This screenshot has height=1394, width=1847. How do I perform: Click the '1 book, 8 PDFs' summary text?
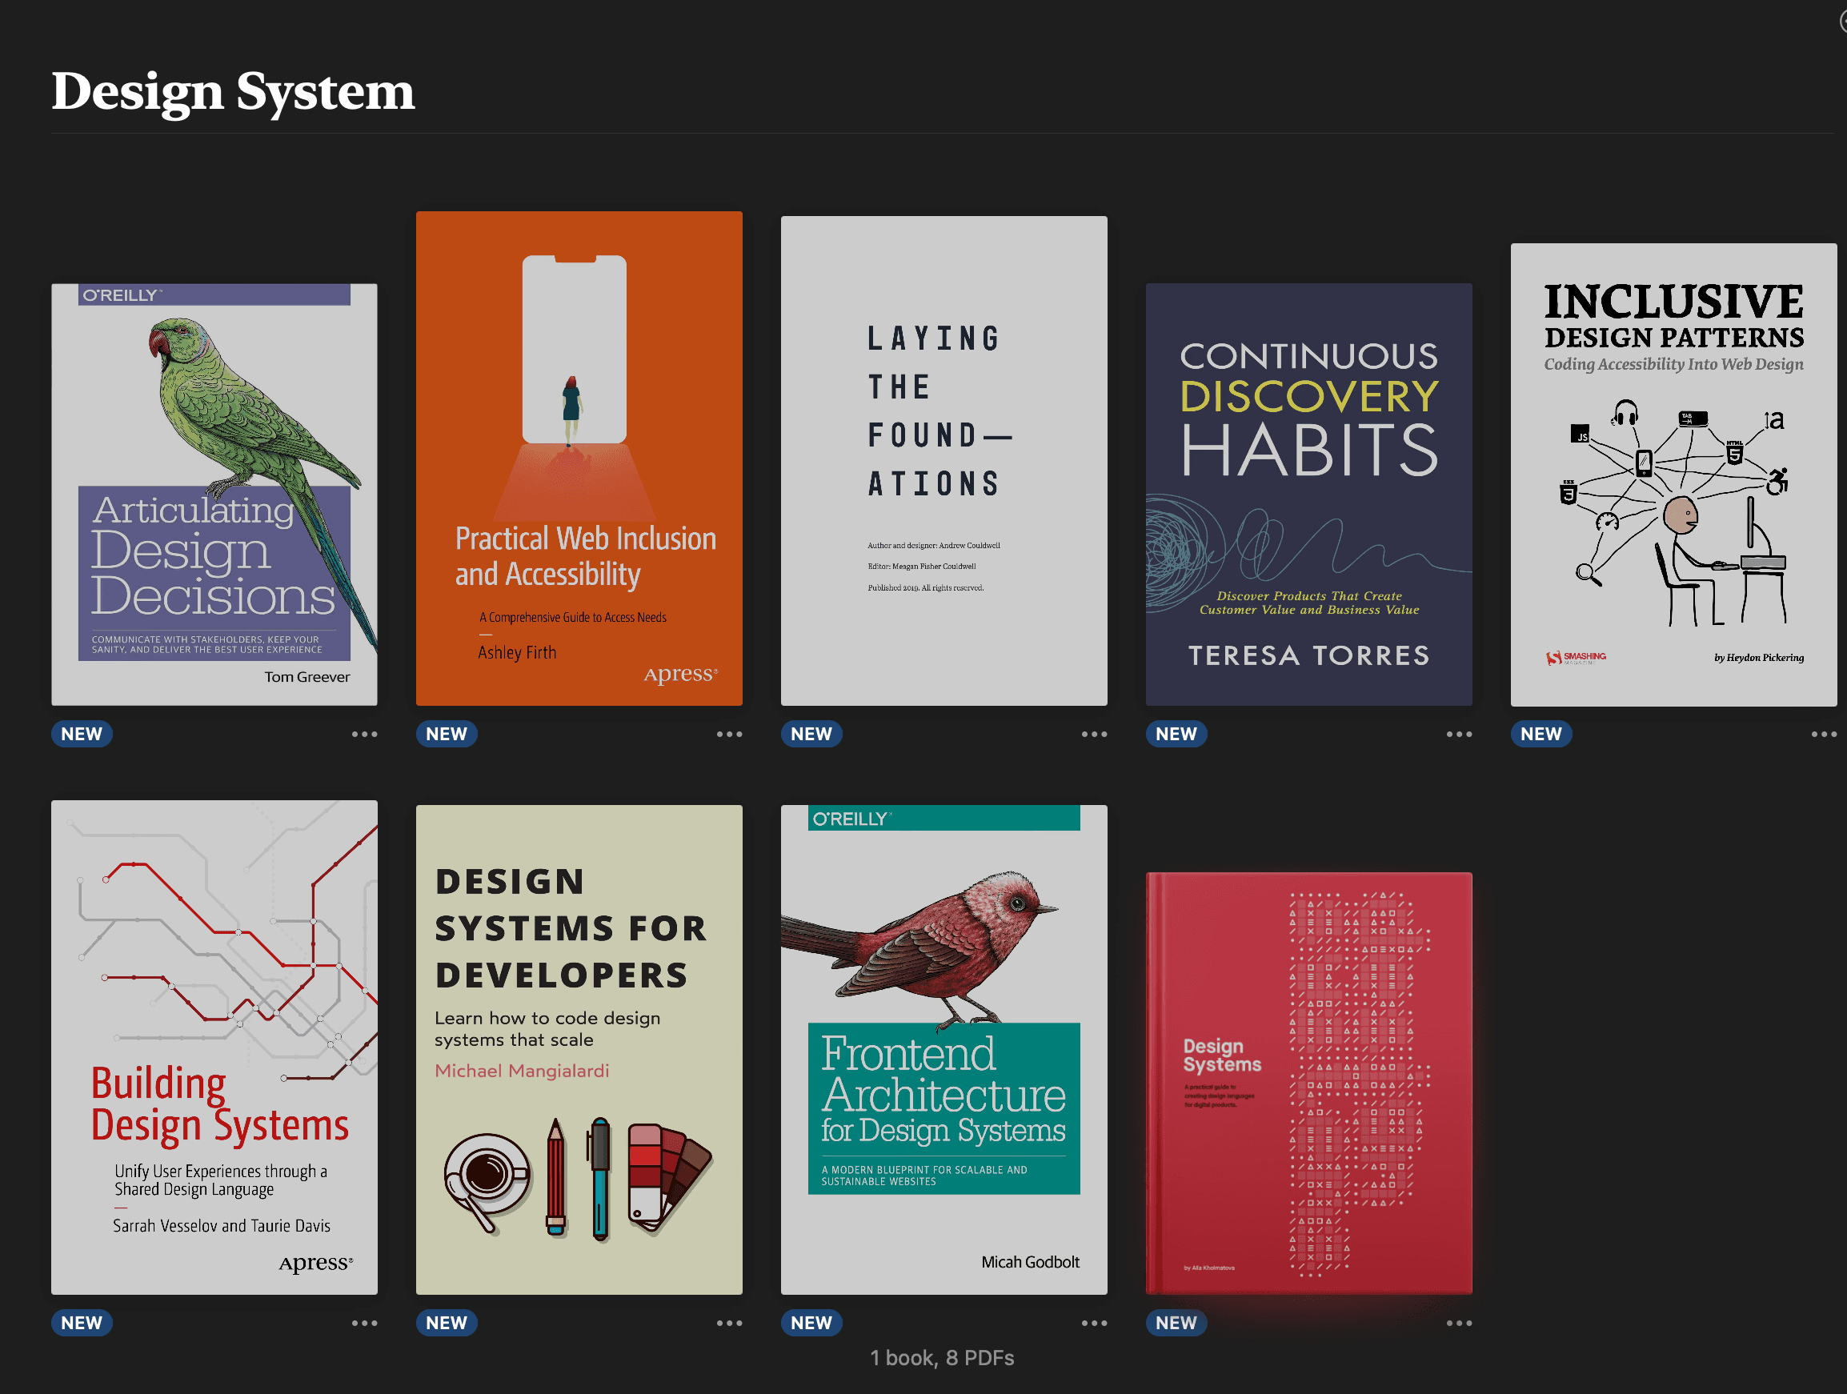pyautogui.click(x=942, y=1358)
